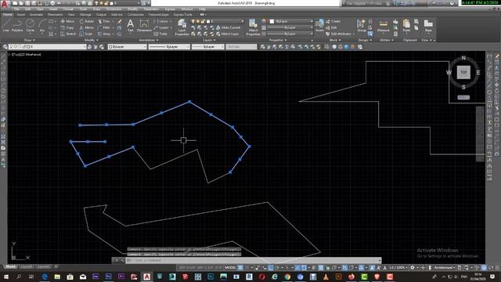Click the Scale tool
The height and width of the screenshot is (282, 501).
click(x=85, y=34)
